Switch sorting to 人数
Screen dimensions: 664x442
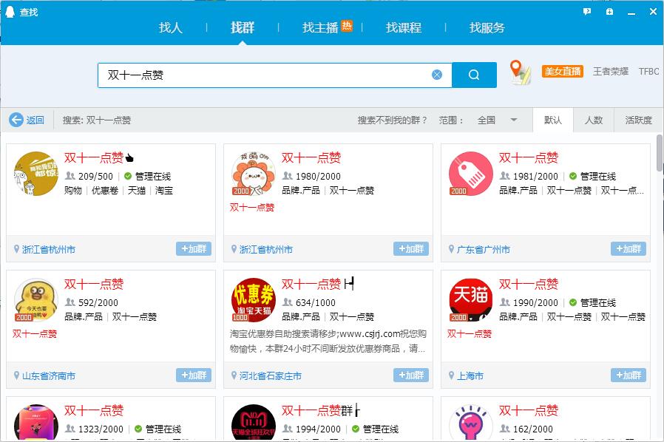pyautogui.click(x=594, y=119)
